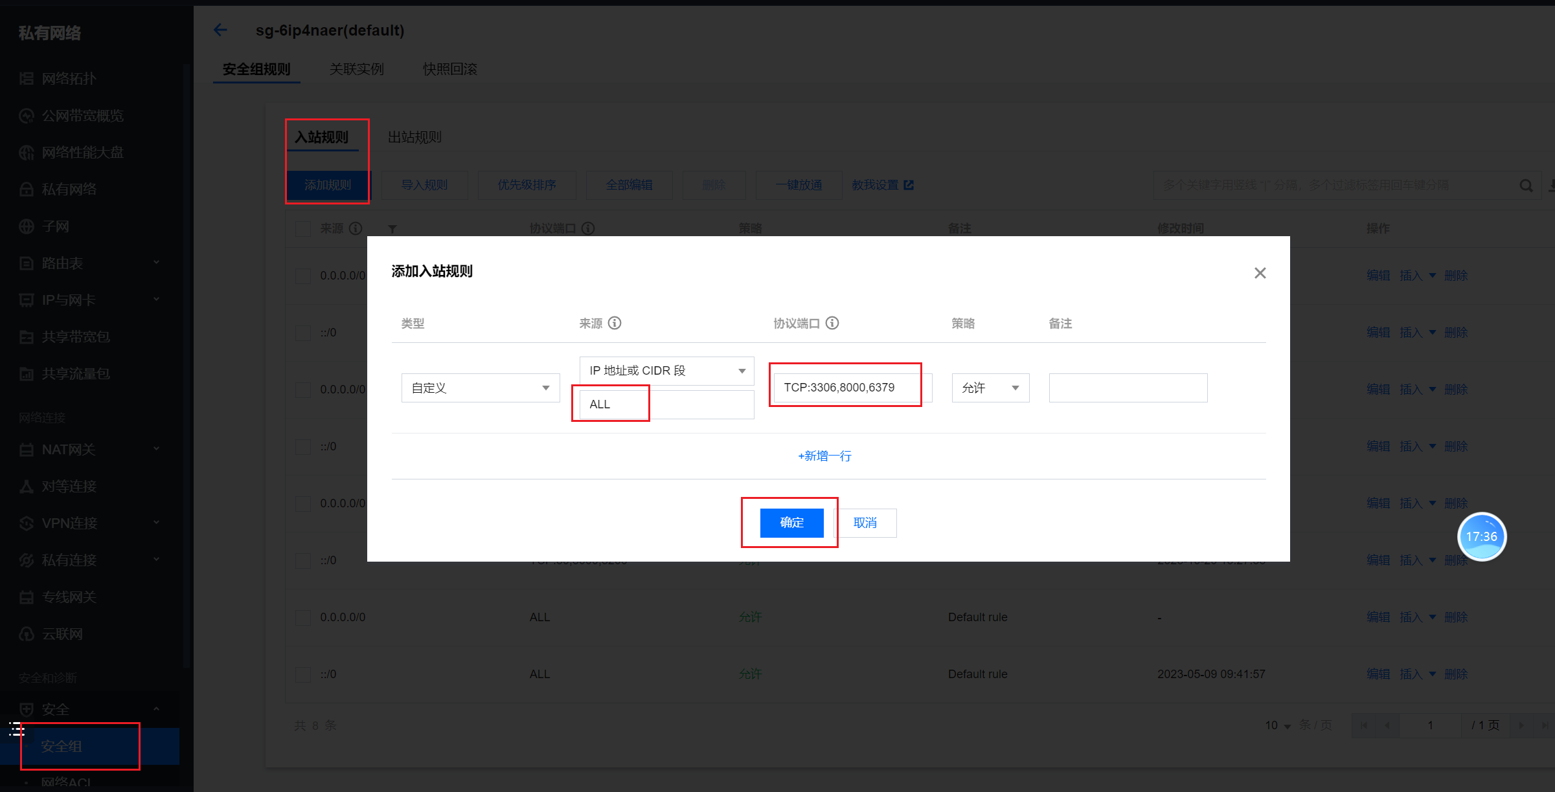1555x792 pixels.
Task: Click the search magnifier icon in the filter box
Action: pos(1526,186)
